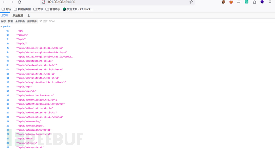This screenshot has width=275, height=149.
Task: Select "/apis/apiregistration.k8s.io/v1" value
Action: click(38, 78)
